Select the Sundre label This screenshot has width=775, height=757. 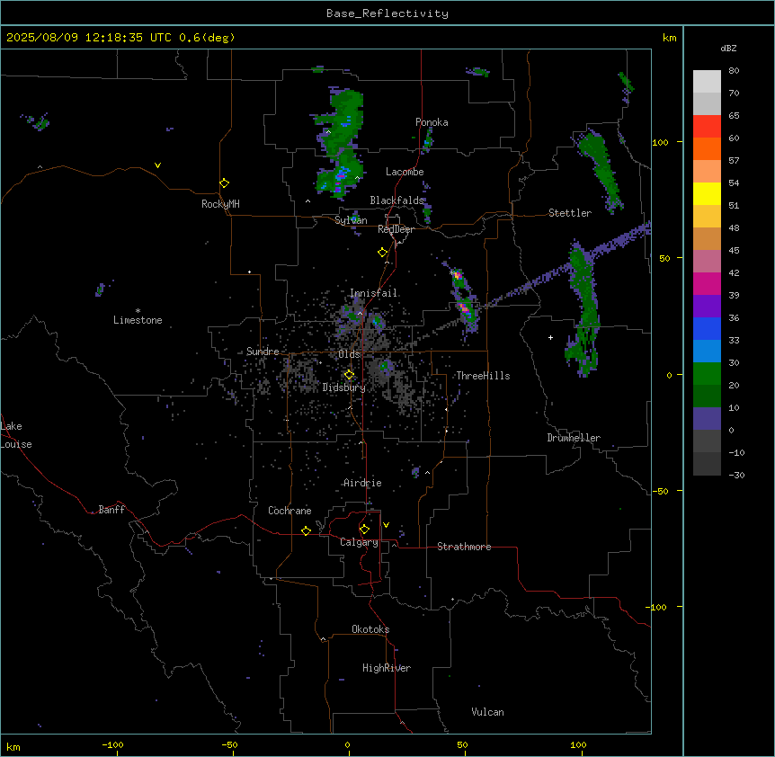263,352
